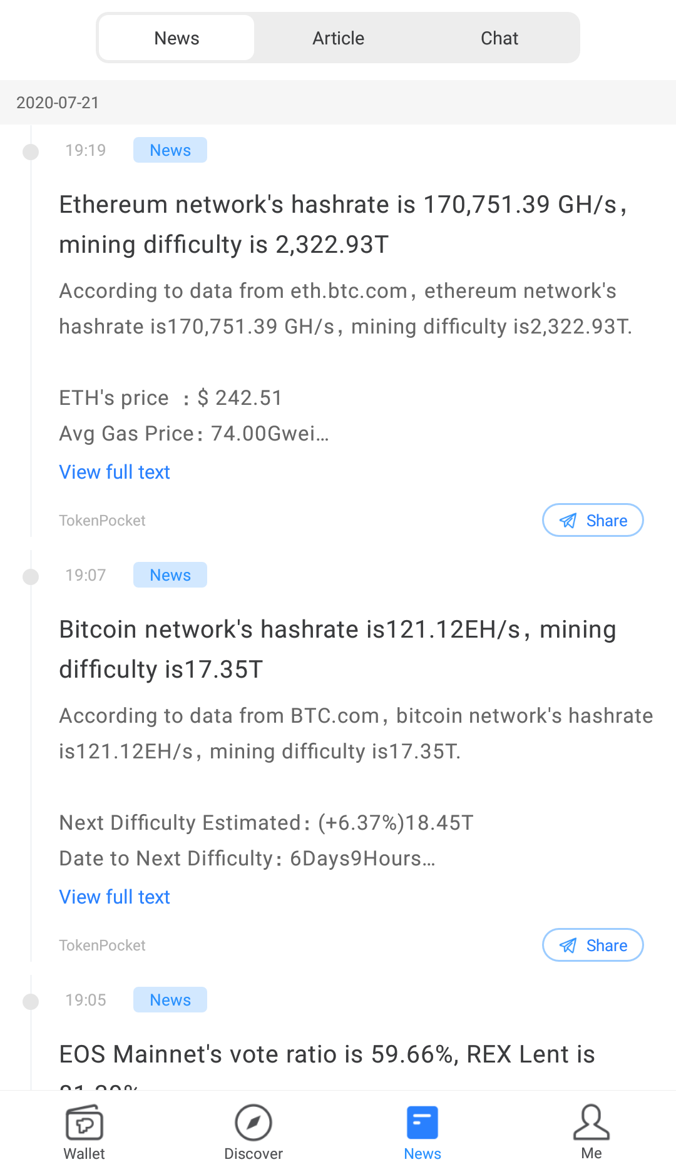676x1167 pixels.
Task: Tap the News icon in bottom bar
Action: (x=422, y=1123)
